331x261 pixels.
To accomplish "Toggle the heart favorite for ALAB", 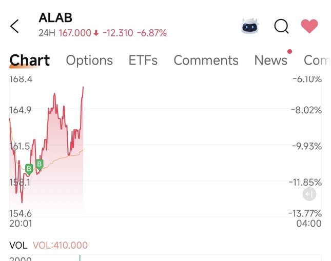I will (x=309, y=26).
